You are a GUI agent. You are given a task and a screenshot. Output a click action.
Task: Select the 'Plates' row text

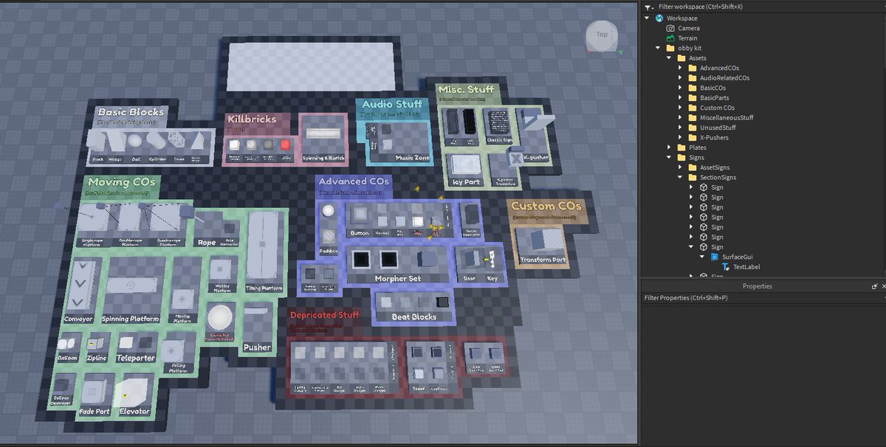[697, 148]
